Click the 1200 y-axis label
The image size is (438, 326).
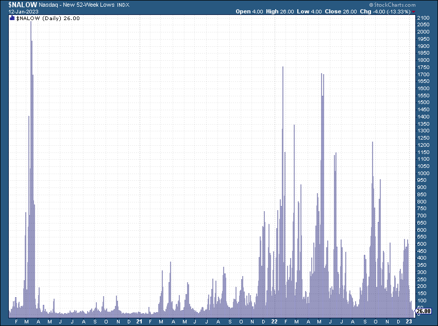point(423,145)
